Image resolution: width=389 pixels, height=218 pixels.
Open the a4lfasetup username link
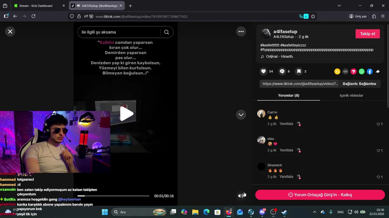coord(285,31)
